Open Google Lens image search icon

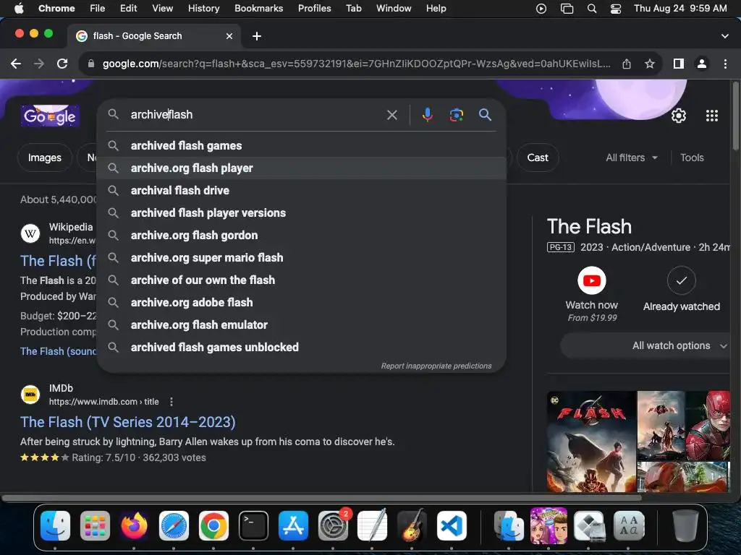[456, 115]
